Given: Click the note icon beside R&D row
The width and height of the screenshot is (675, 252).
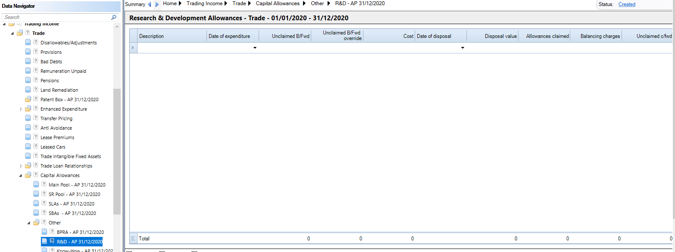Looking at the screenshot, I should tap(52, 241).
